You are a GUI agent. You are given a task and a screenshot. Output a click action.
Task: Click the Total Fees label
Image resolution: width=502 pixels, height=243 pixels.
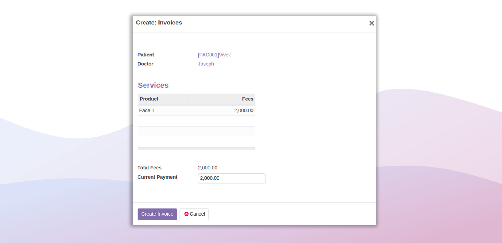149,168
